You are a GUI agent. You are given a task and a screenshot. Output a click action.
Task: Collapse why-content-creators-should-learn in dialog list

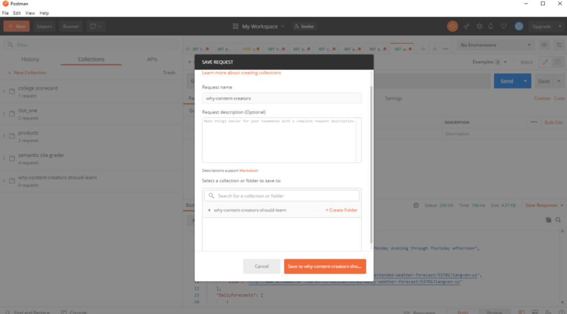pyautogui.click(x=209, y=210)
